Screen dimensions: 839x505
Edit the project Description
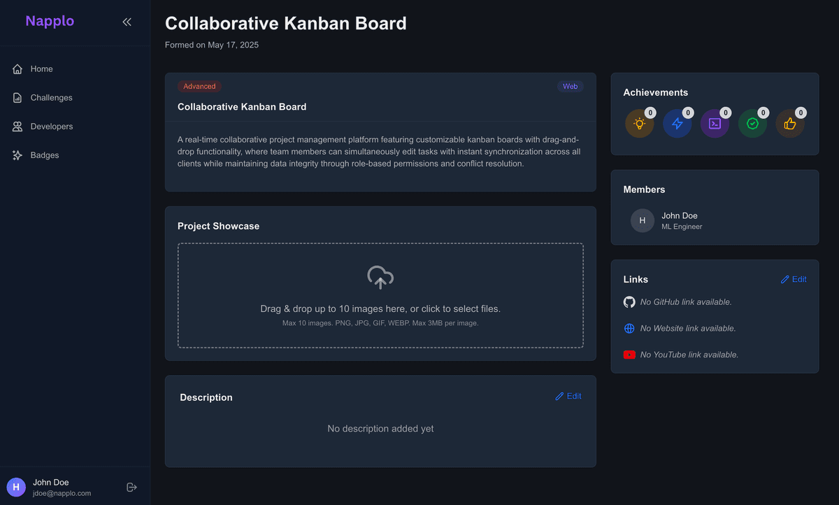tap(568, 396)
